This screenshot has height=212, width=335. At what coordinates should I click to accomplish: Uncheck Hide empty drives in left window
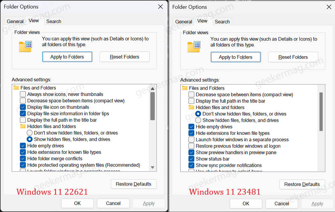click(x=23, y=146)
